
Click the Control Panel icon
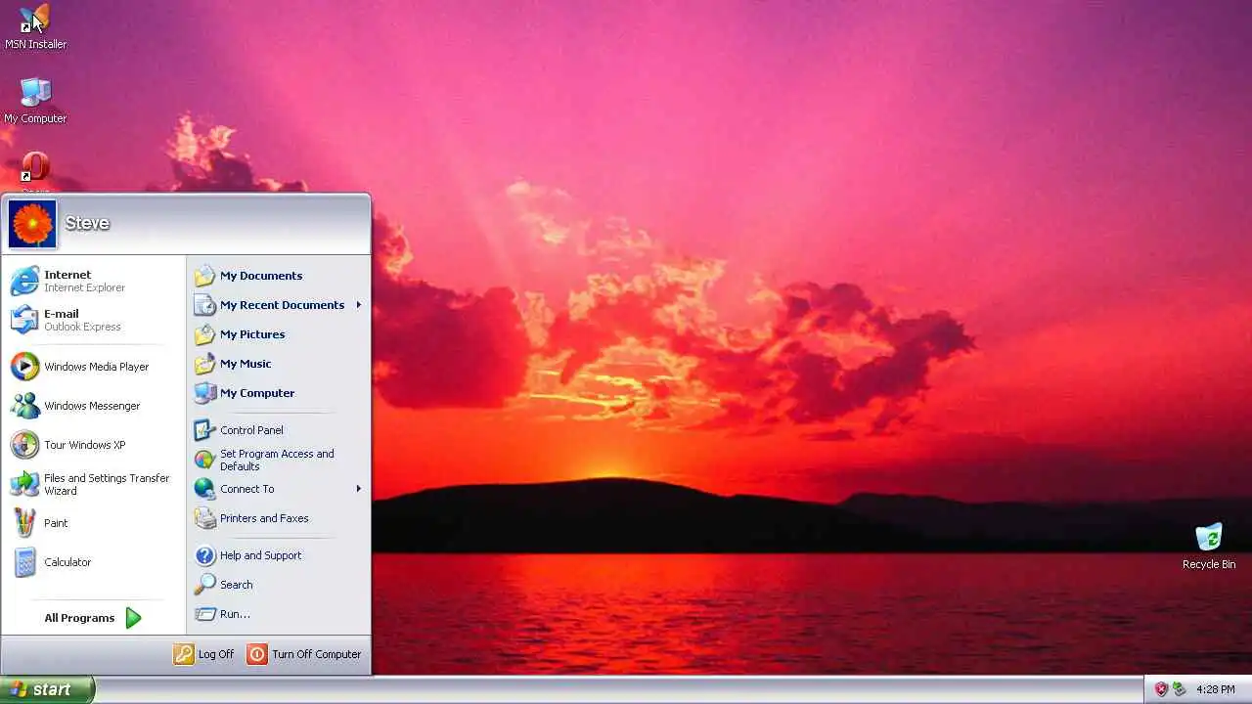click(x=204, y=430)
